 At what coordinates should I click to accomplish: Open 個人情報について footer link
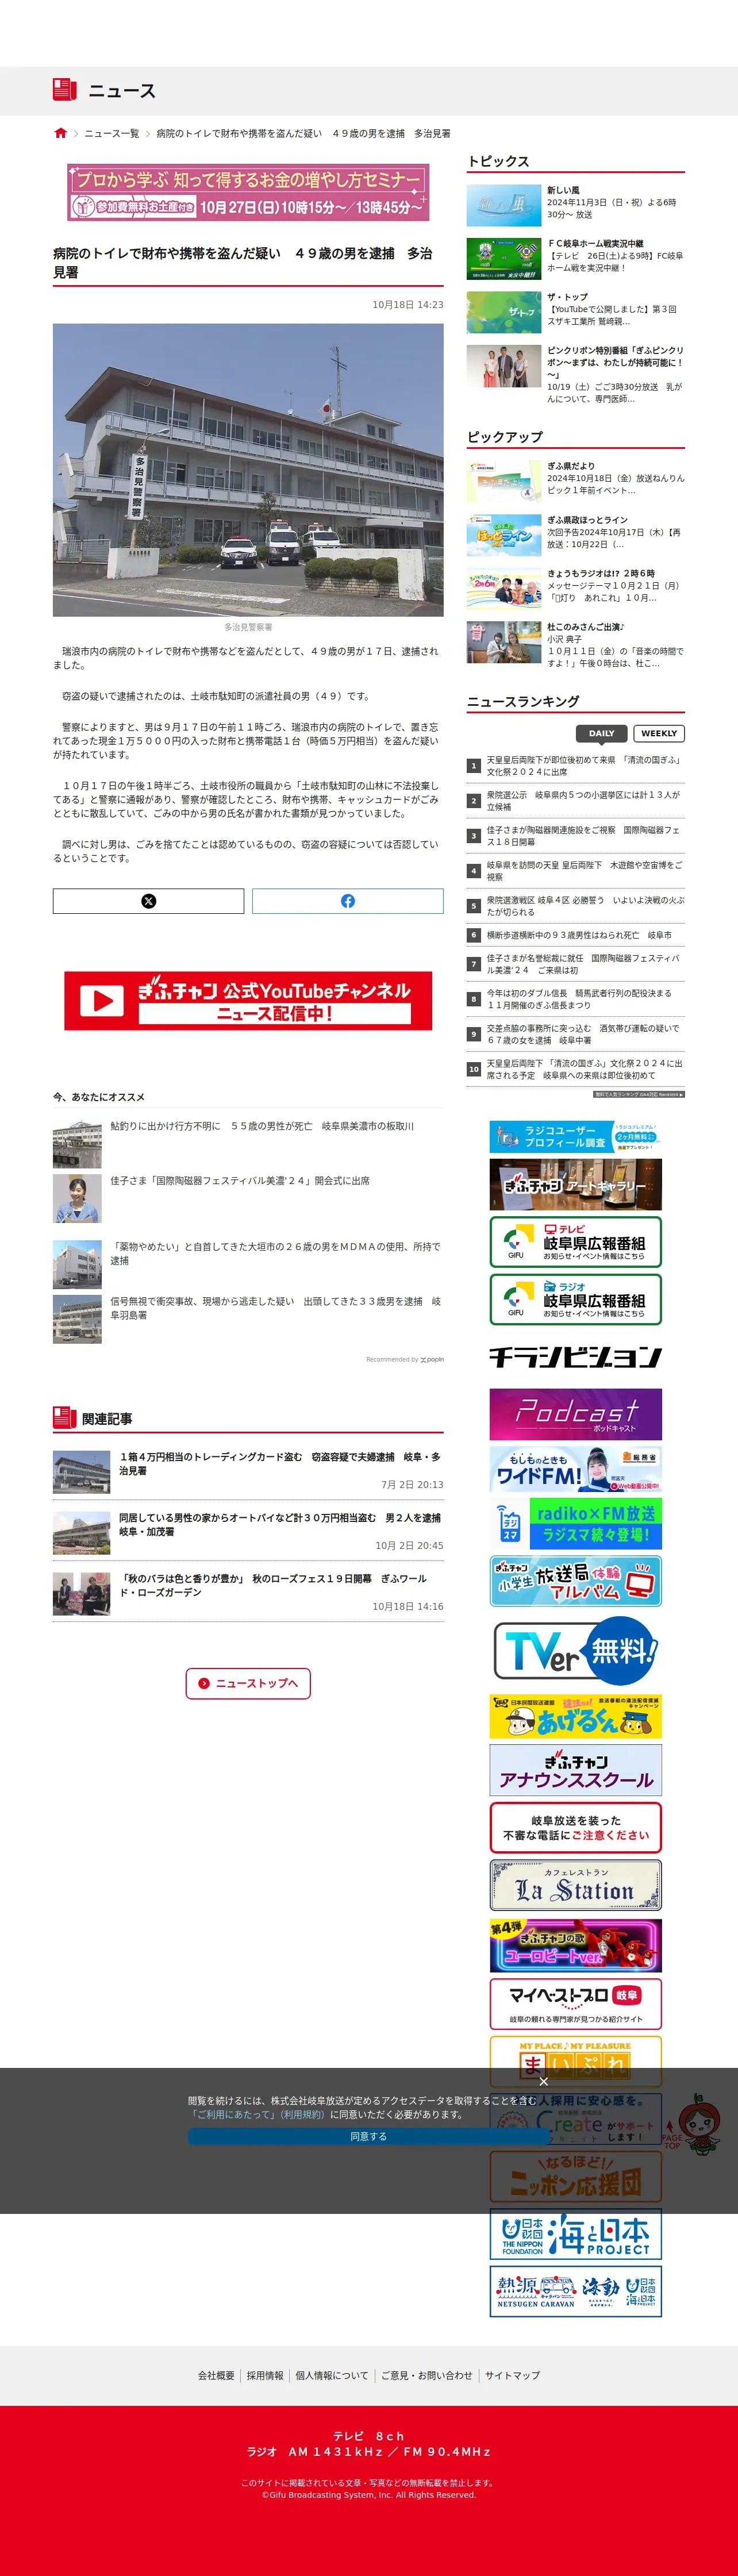[x=332, y=2375]
